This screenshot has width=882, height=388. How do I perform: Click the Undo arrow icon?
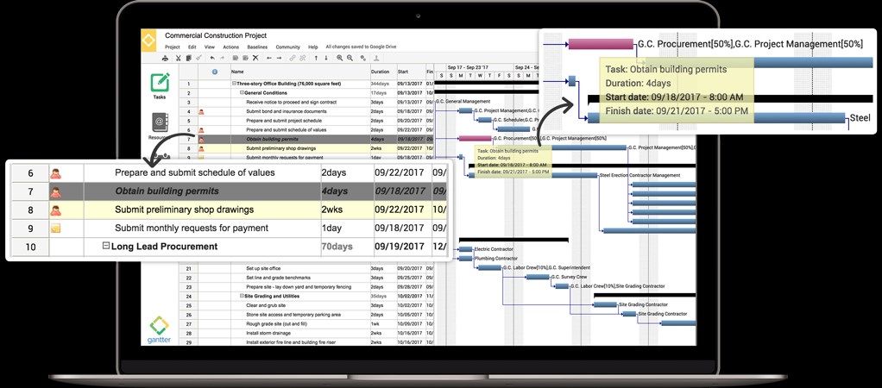212,58
